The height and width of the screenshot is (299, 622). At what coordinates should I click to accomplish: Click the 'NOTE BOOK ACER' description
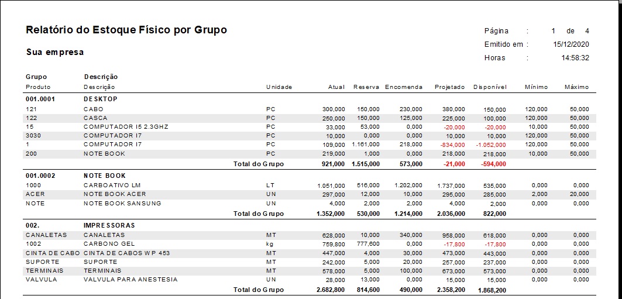click(115, 194)
